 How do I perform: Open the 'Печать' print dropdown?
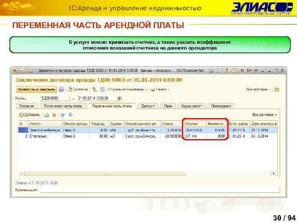pyautogui.click(x=160, y=90)
